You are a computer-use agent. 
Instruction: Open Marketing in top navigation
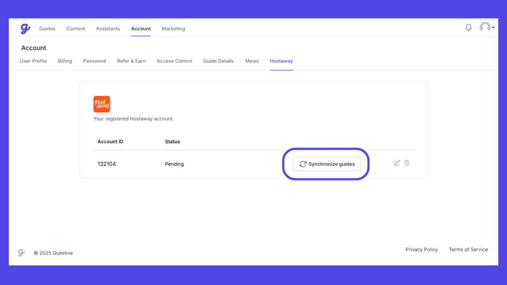point(173,28)
